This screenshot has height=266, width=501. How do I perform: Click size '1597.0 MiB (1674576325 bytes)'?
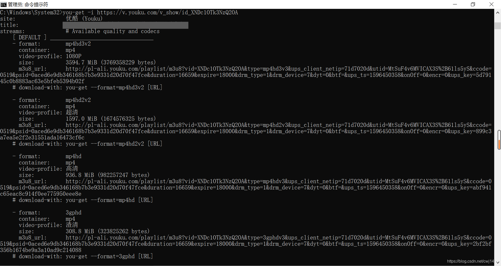[x=111, y=119]
